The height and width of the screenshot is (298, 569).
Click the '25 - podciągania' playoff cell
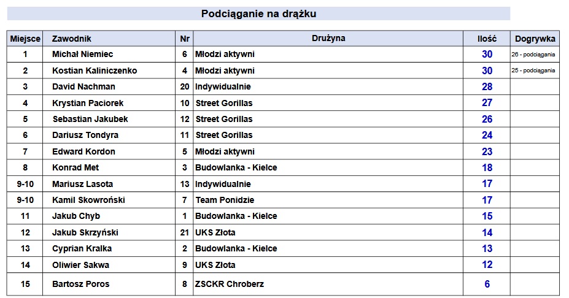point(533,71)
